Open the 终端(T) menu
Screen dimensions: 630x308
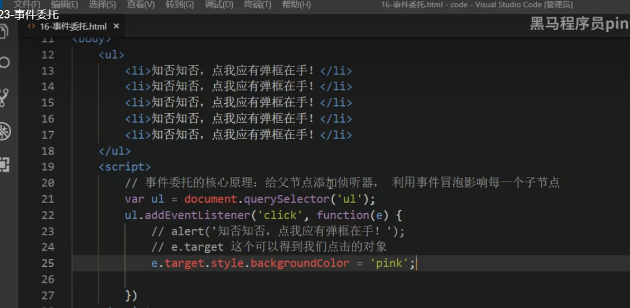pos(258,5)
